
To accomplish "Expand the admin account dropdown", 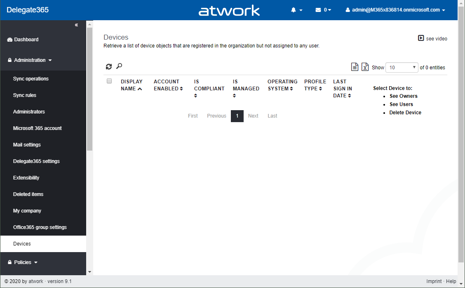I will (444, 10).
